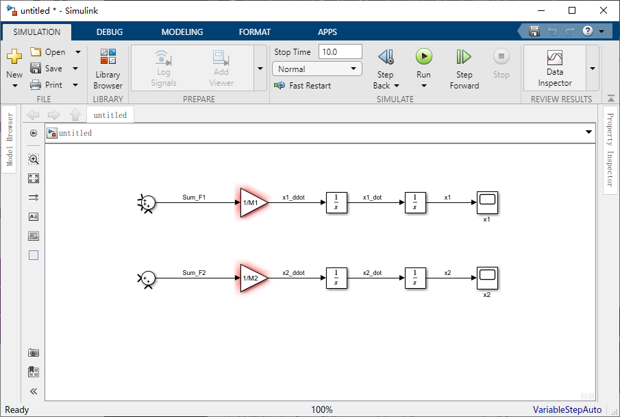Toggle Fast Restart
The width and height of the screenshot is (620, 417).
click(303, 85)
